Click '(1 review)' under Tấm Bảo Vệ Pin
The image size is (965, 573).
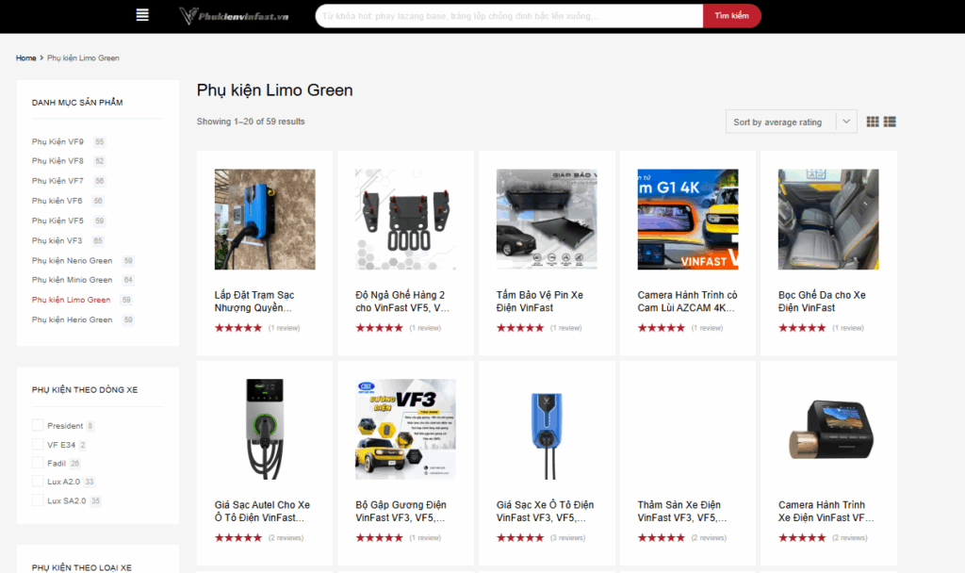pyautogui.click(x=565, y=328)
